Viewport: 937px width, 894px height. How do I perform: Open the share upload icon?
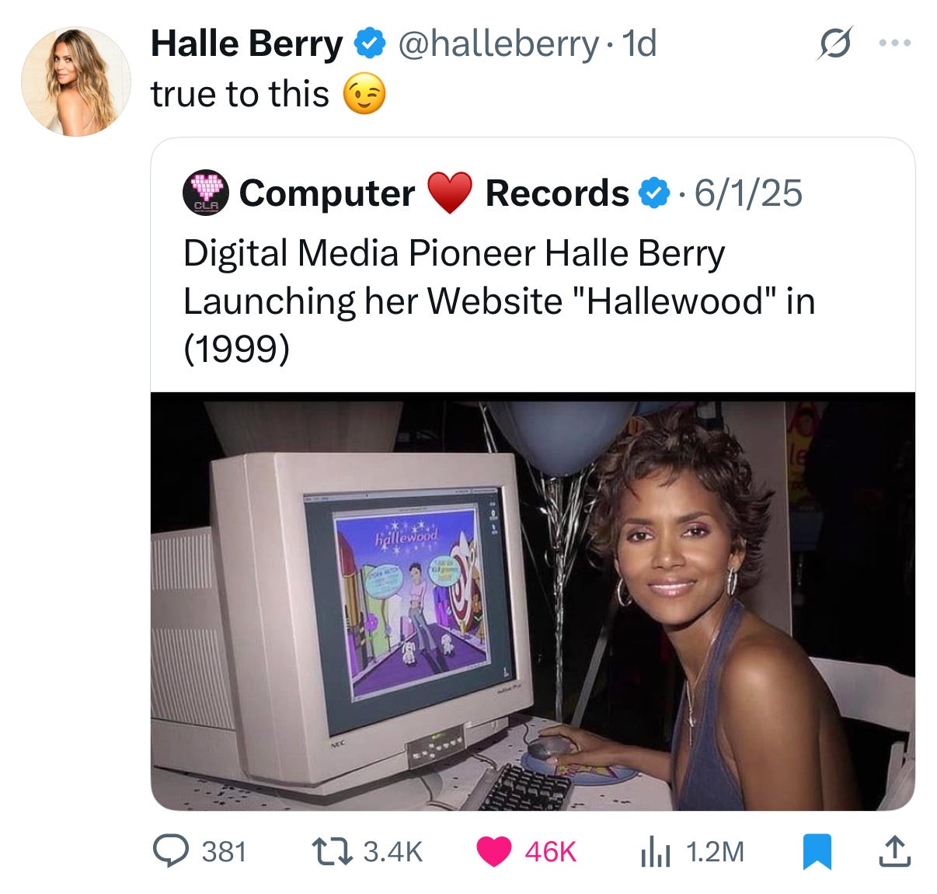tap(893, 851)
